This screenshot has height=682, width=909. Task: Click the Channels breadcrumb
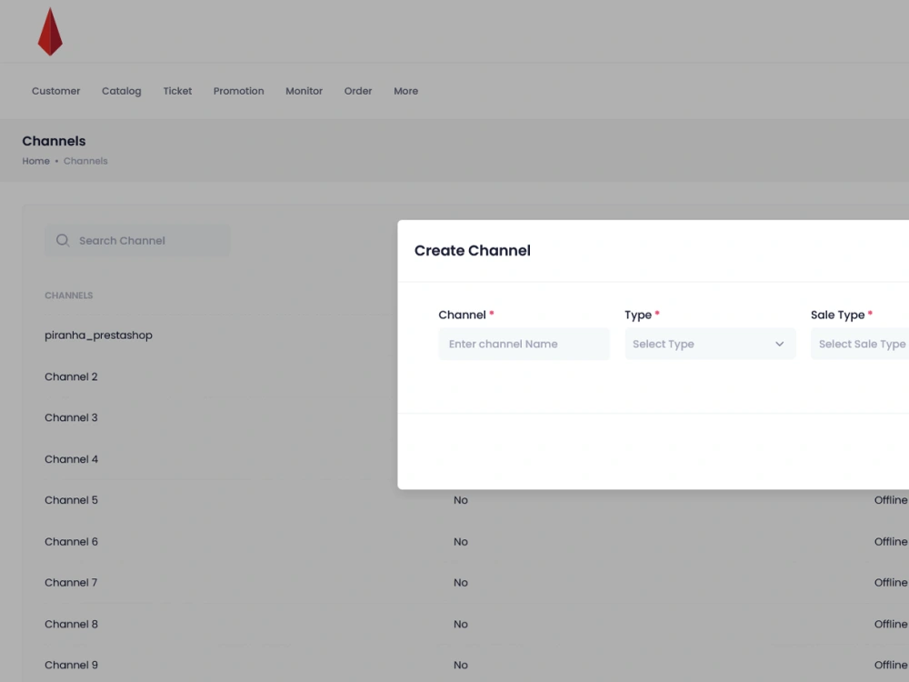point(85,161)
